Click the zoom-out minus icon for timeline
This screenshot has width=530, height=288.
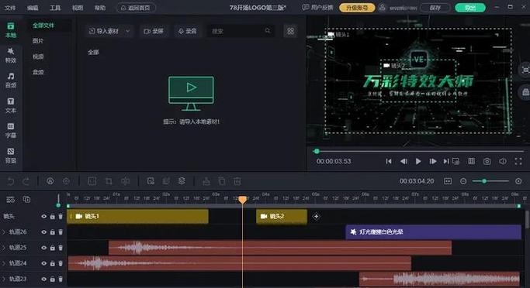click(463, 181)
